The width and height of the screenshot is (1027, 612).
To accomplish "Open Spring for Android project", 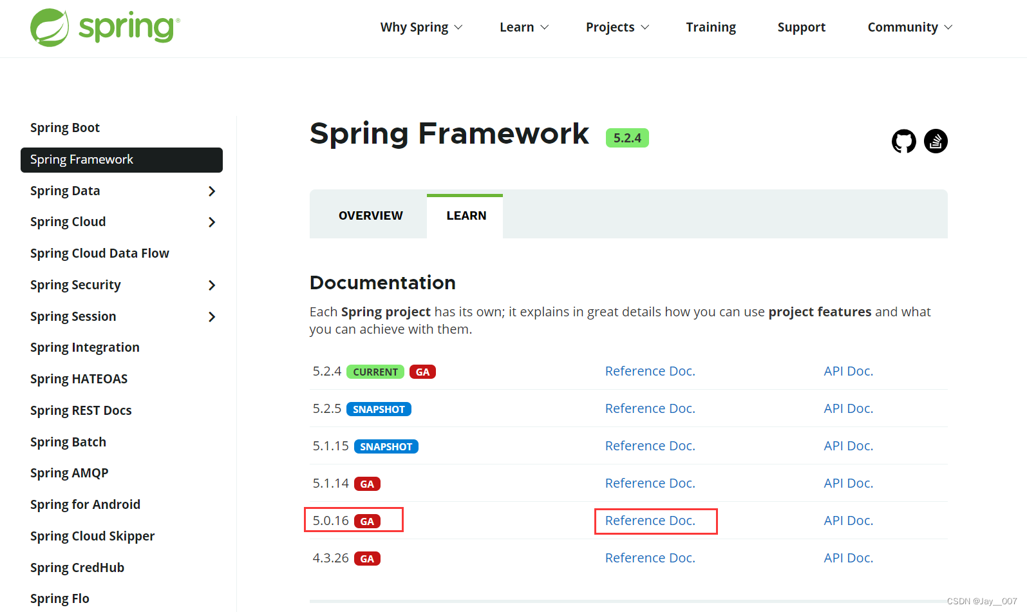I will pyautogui.click(x=86, y=504).
